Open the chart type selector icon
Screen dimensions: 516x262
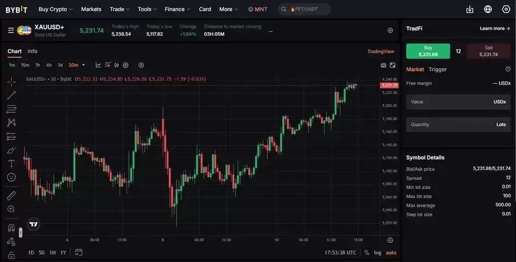(x=98, y=65)
